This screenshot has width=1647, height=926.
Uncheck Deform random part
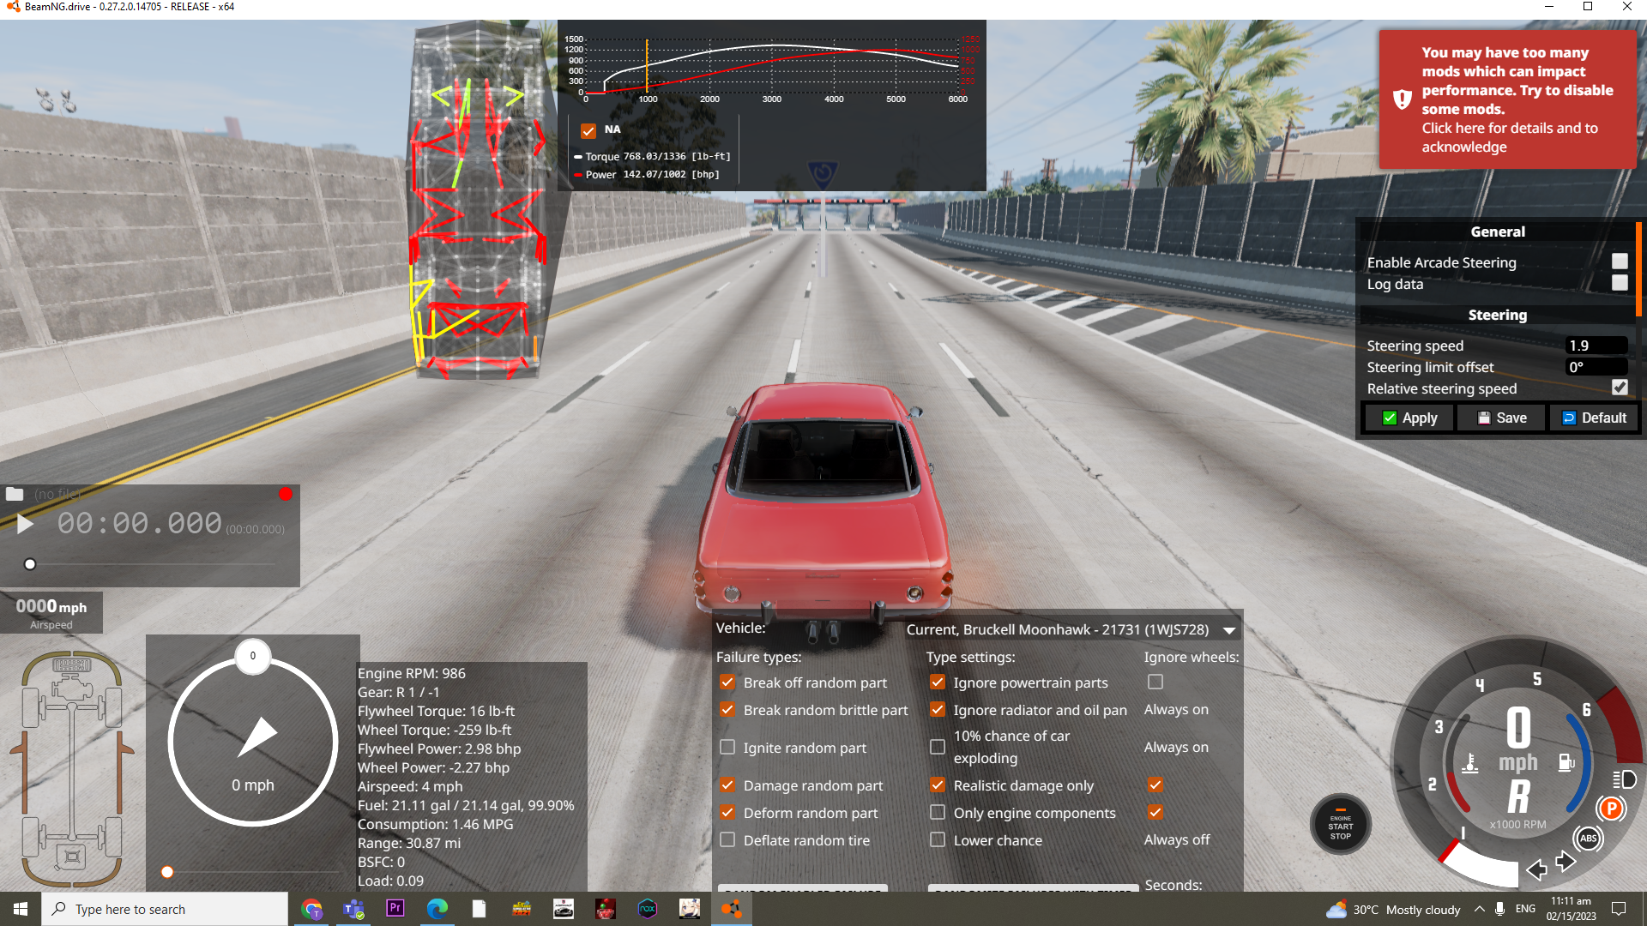click(727, 812)
